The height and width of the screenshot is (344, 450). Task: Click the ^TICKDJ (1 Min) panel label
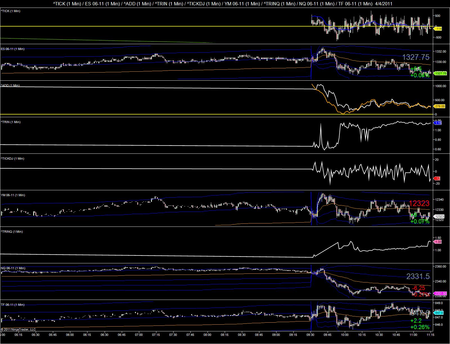coord(12,159)
